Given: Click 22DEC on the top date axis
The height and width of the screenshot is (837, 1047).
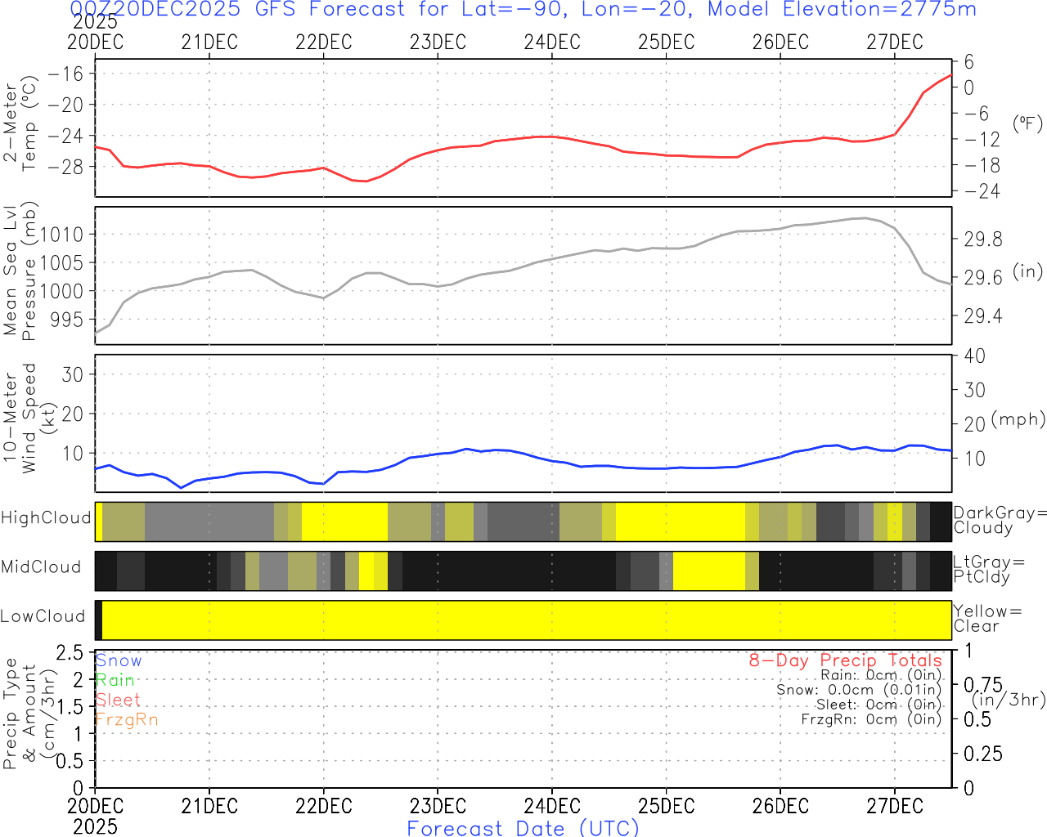Looking at the screenshot, I should point(323,43).
